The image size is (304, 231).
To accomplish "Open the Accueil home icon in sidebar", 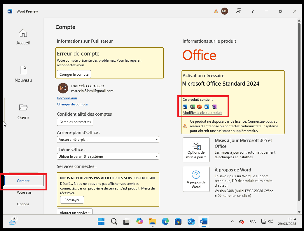I will click(23, 33).
